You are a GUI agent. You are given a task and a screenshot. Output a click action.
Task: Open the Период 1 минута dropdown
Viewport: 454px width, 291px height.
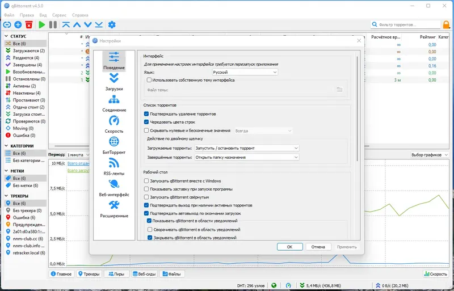[78, 155]
